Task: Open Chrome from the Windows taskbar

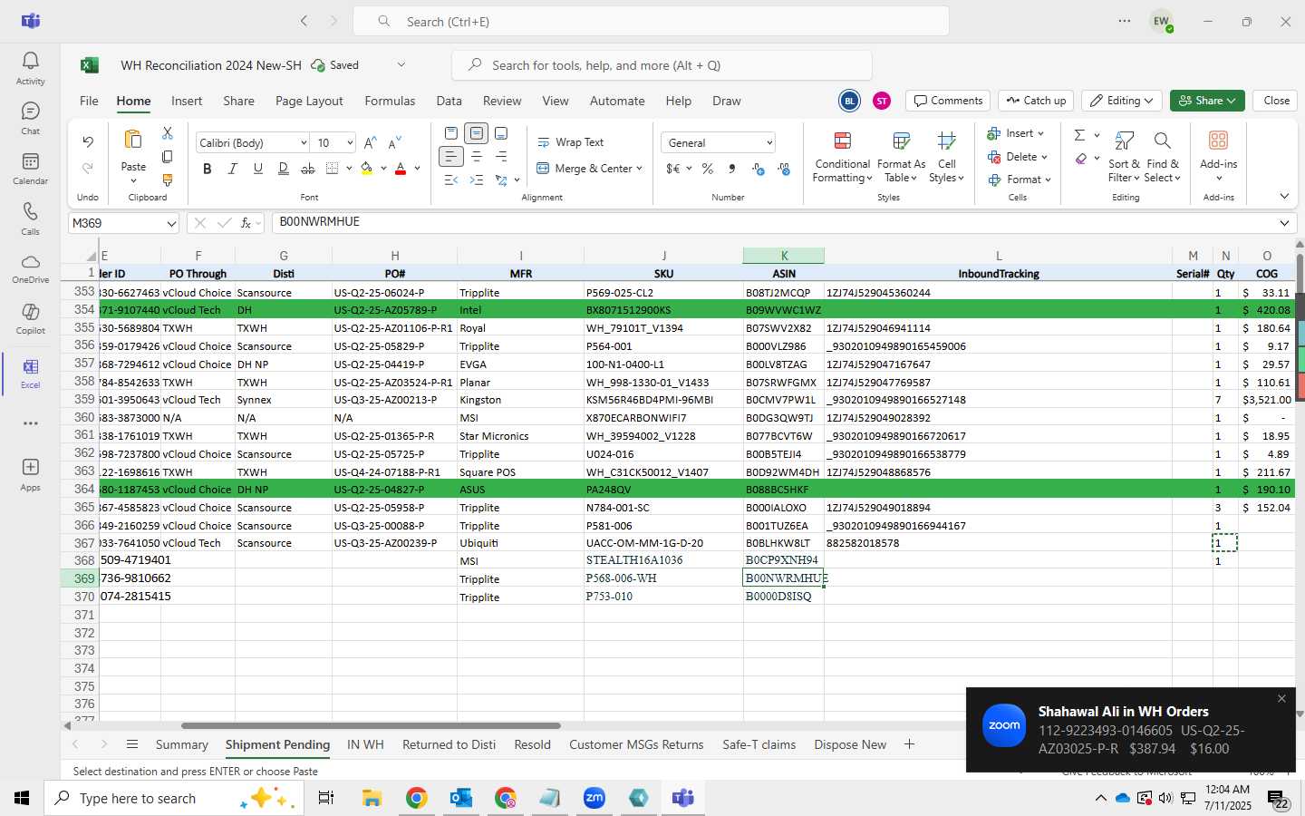Action: (416, 798)
